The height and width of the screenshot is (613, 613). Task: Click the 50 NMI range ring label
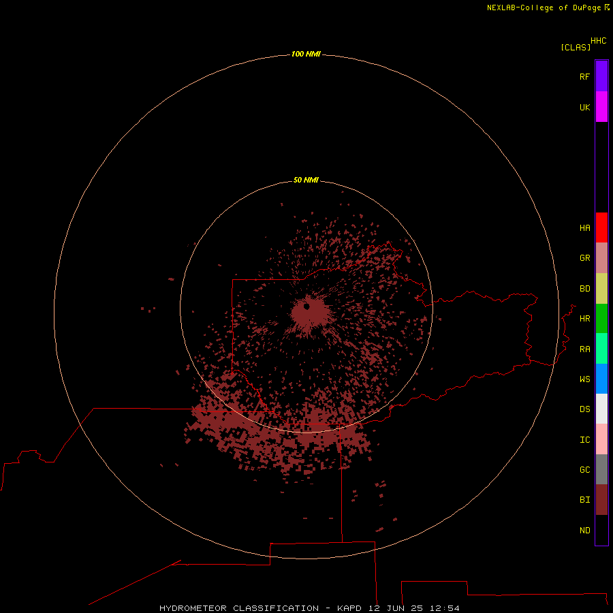[306, 180]
